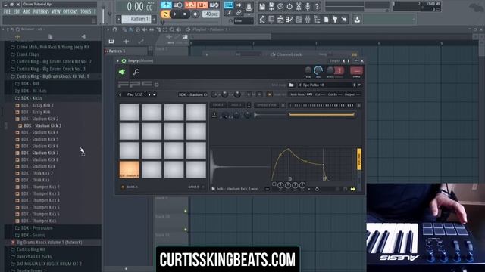Open the EDIT menu

coord(17,12)
